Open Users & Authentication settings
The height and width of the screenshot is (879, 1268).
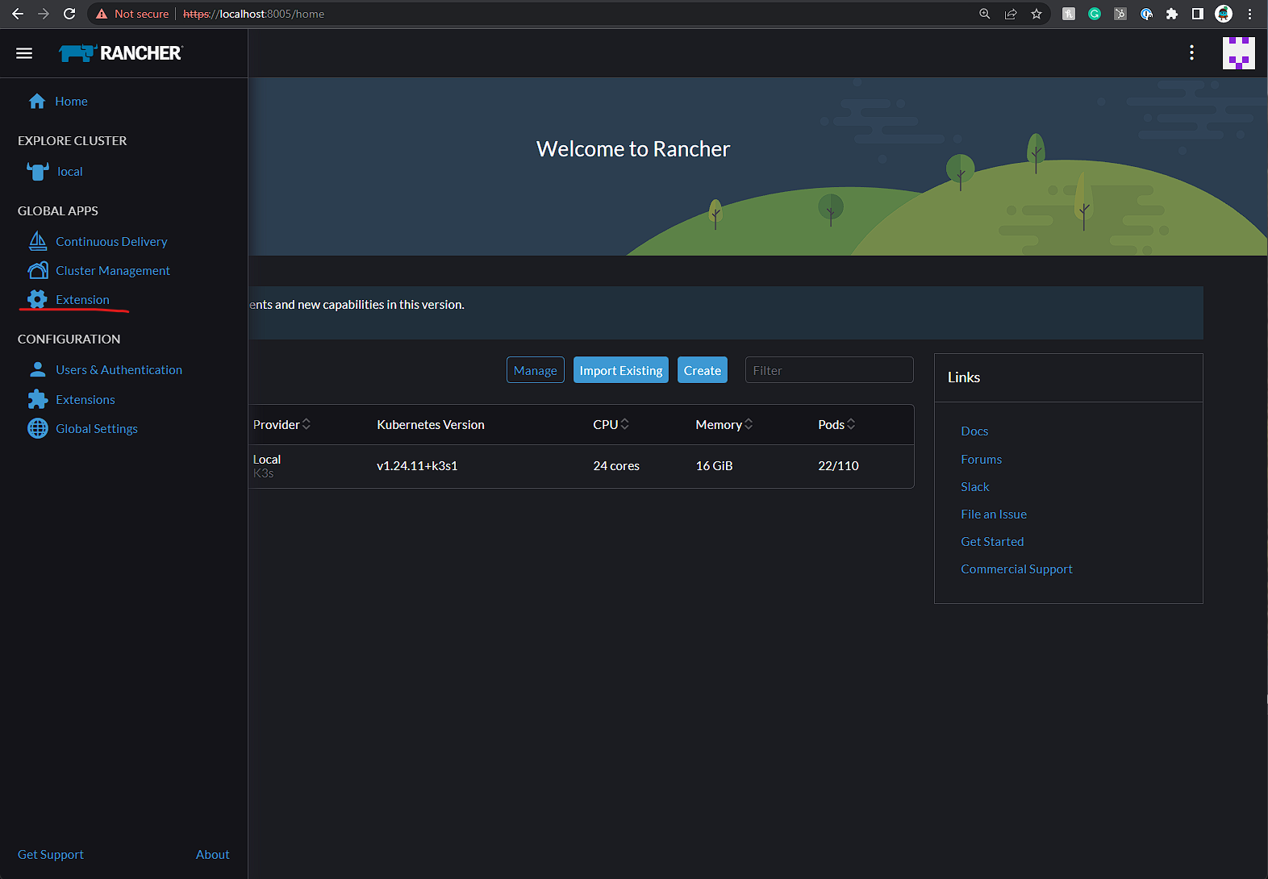tap(119, 369)
